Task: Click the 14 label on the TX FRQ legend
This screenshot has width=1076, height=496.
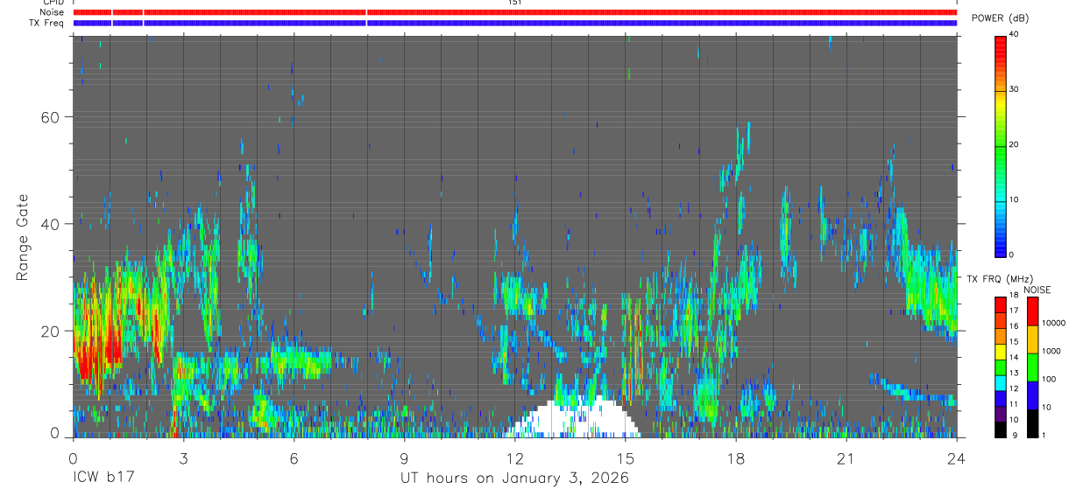Action: click(x=1014, y=358)
